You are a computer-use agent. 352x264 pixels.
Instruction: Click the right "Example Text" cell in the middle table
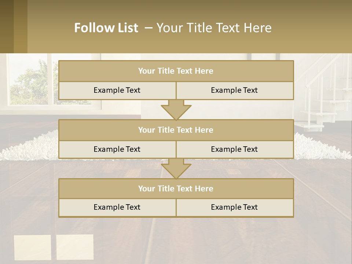click(234, 150)
